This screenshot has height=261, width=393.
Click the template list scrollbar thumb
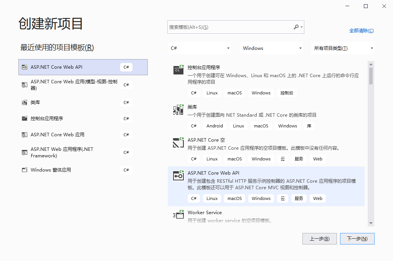(371, 76)
